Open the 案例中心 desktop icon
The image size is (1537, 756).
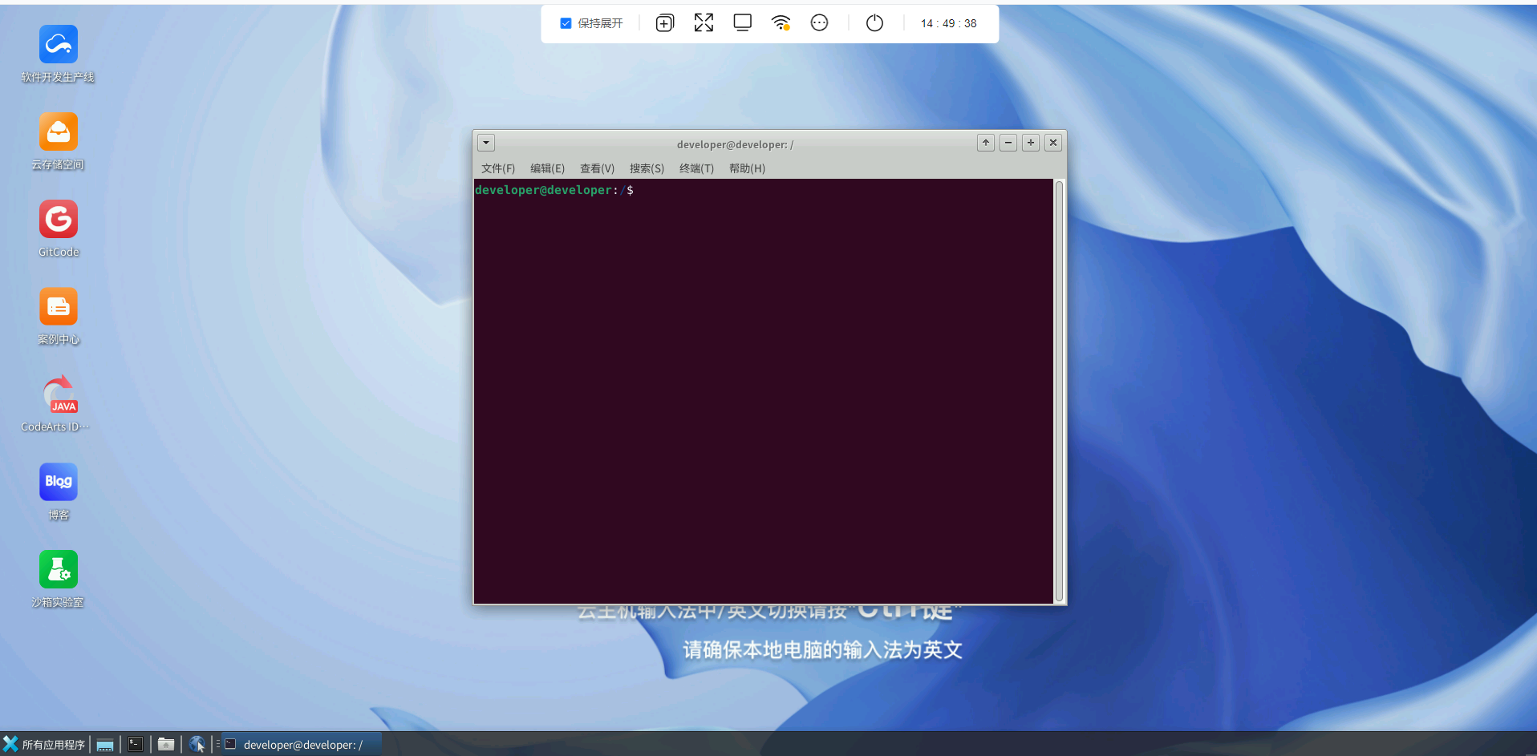[x=59, y=306]
